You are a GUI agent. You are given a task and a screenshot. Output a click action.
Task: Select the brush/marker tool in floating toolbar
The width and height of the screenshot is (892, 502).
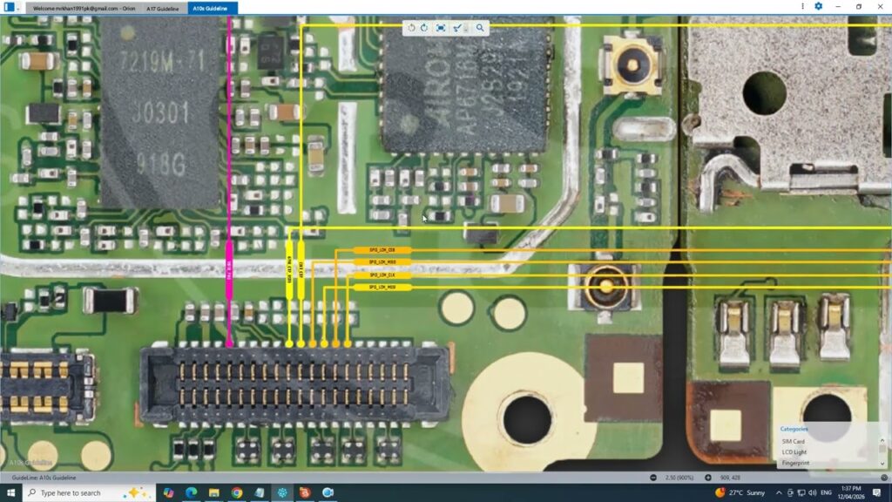(x=457, y=28)
